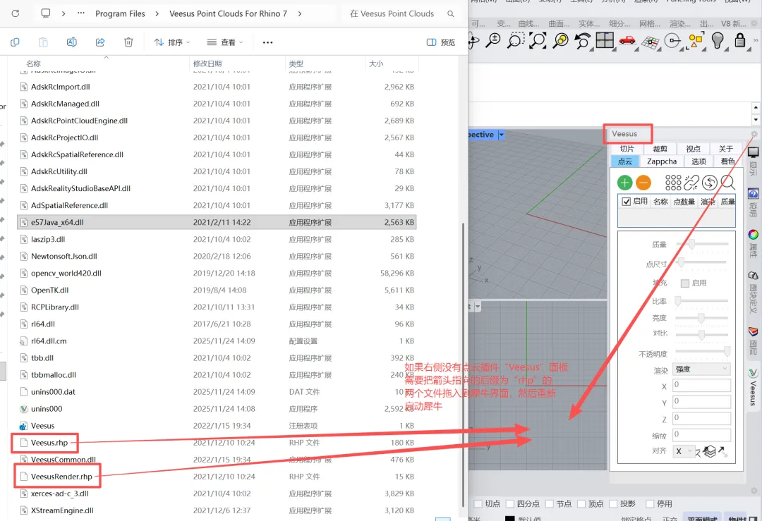Viewport: 762px width, 521px height.
Task: Open the Align axis X dropdown
Action: point(684,451)
